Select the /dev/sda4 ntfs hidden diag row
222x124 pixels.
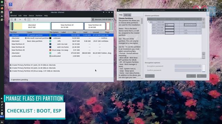click(62, 53)
